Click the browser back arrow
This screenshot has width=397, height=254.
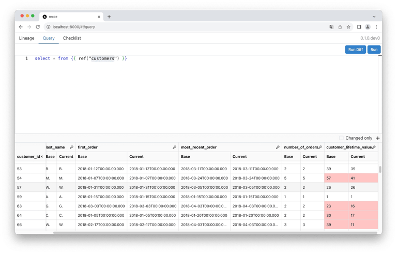coord(21,27)
